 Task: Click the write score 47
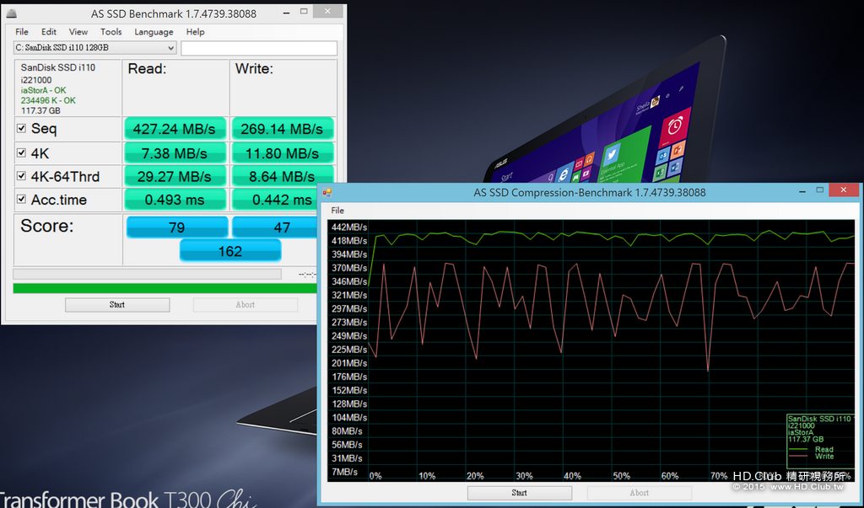[x=276, y=227]
